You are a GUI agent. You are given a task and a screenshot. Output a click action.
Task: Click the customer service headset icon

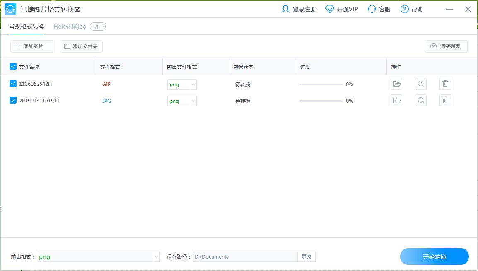tap(372, 9)
